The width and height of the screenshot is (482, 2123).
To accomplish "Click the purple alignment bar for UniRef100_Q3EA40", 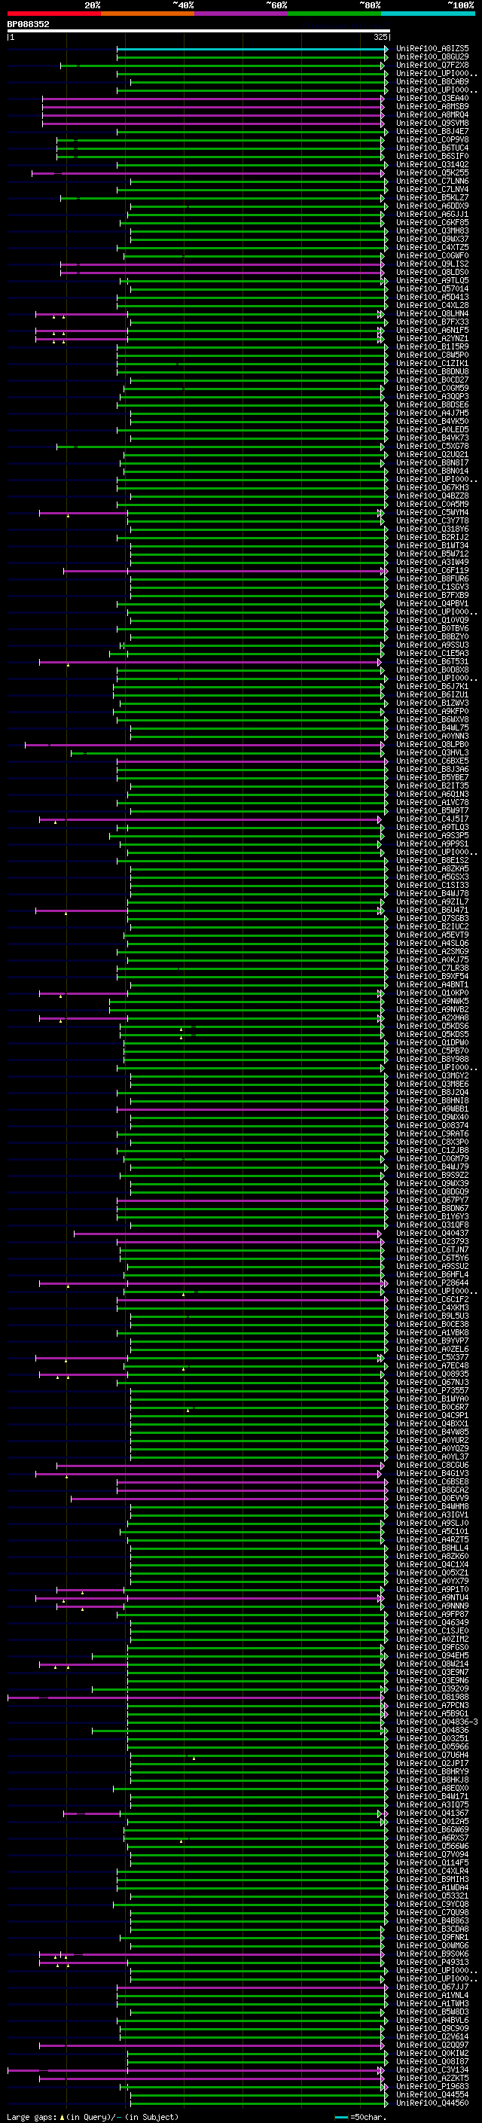I will tap(212, 98).
